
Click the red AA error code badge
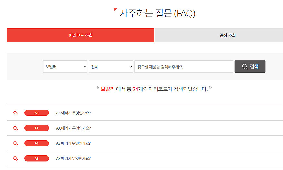point(37,128)
